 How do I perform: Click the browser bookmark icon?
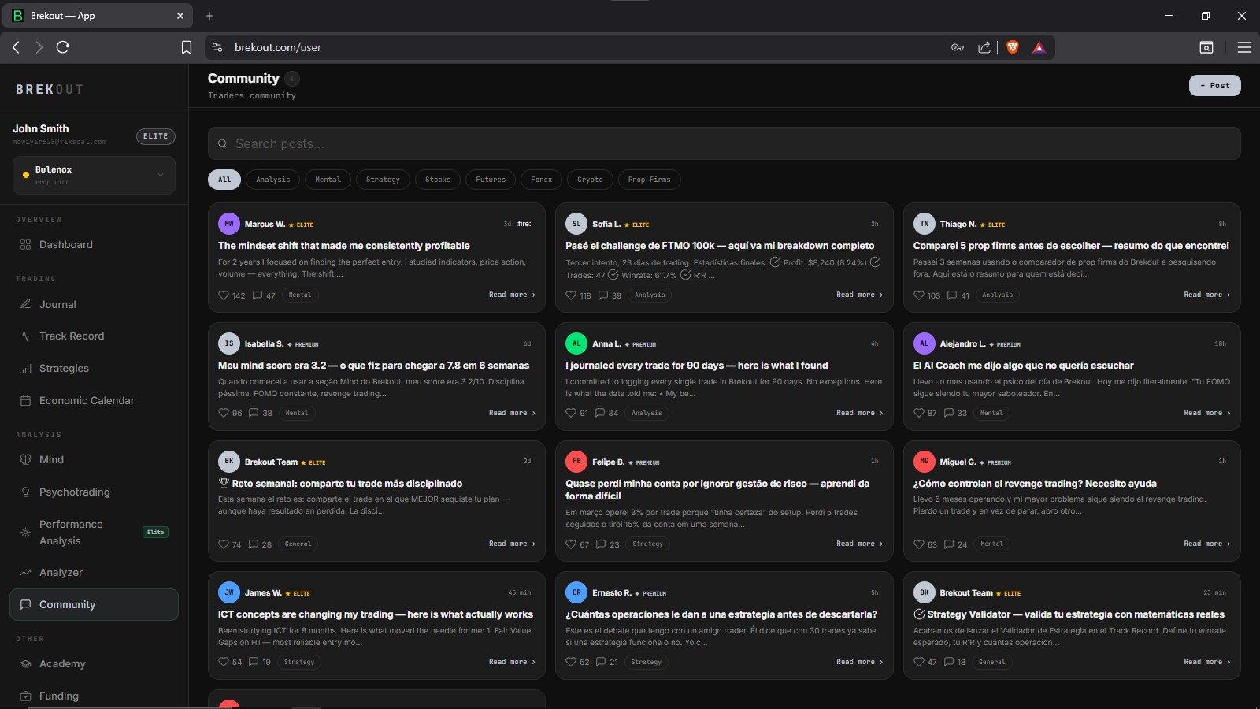[x=187, y=47]
